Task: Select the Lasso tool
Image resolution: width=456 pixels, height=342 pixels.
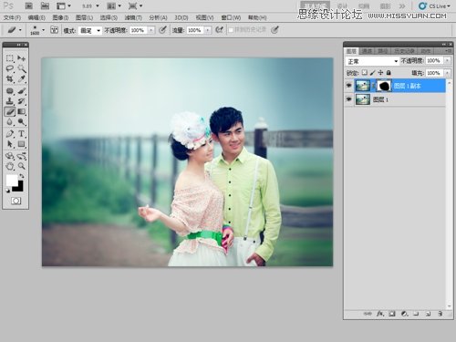Action: 10,68
